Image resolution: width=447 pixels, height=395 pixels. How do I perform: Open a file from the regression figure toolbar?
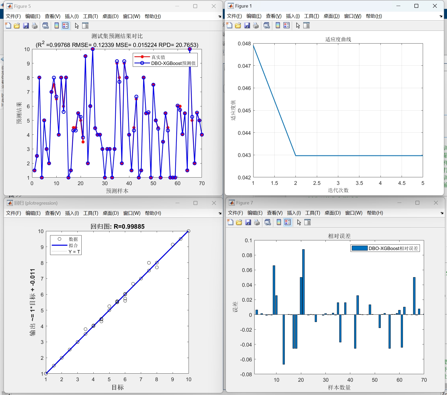[x=13, y=213]
